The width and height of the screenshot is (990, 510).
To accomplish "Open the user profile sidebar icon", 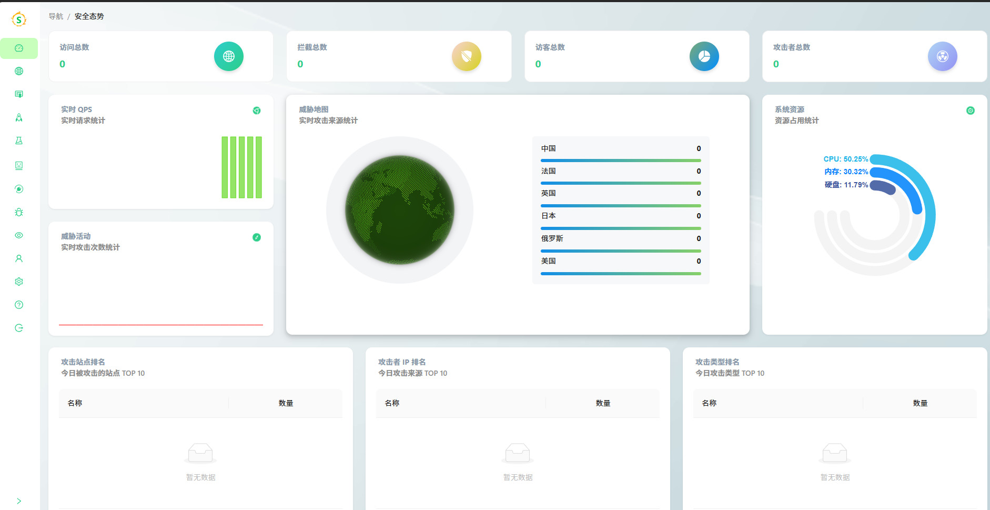I will pyautogui.click(x=19, y=258).
